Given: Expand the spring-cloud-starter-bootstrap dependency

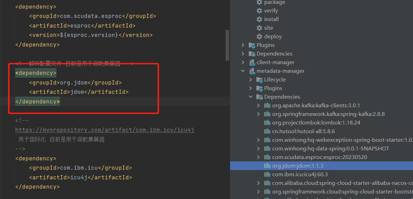Looking at the screenshot, I should tap(258, 192).
